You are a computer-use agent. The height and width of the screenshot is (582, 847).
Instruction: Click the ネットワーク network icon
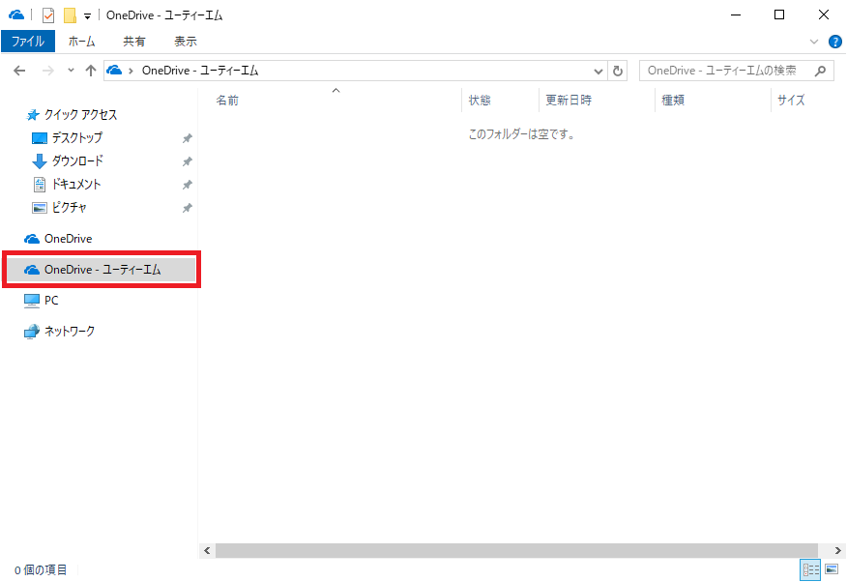[x=32, y=332]
